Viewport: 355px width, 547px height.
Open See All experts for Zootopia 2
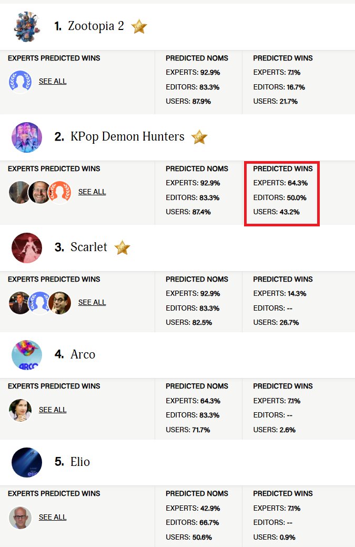[53, 81]
